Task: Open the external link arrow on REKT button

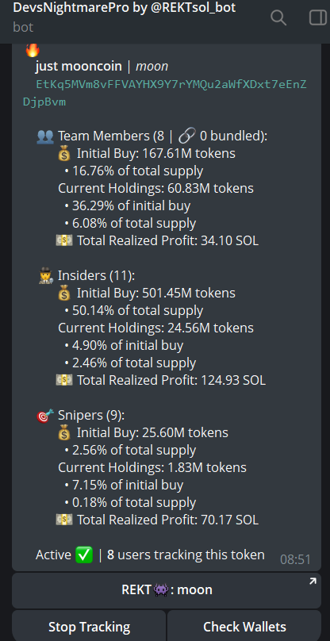Action: [x=313, y=582]
